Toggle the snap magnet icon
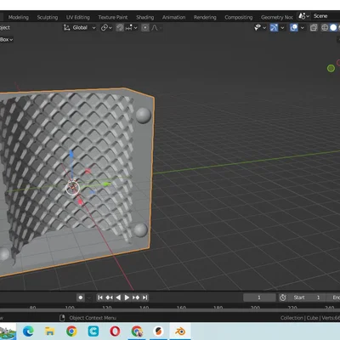340x340 pixels. (120, 27)
